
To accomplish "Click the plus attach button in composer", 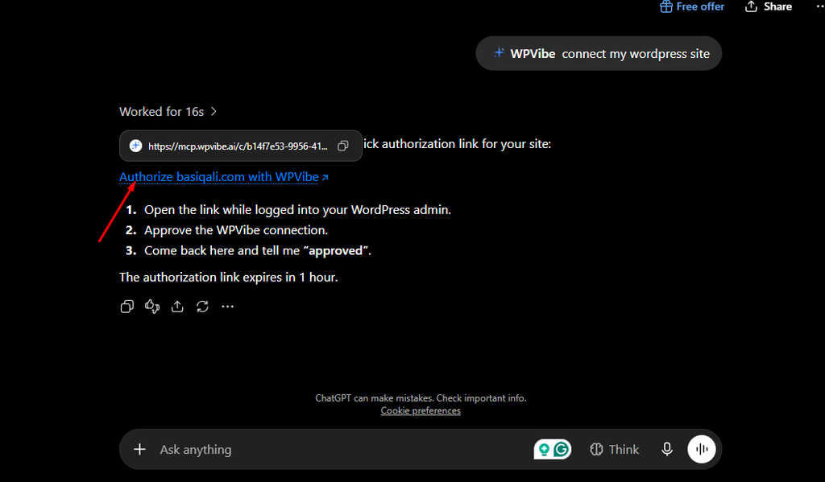I will [x=139, y=450].
